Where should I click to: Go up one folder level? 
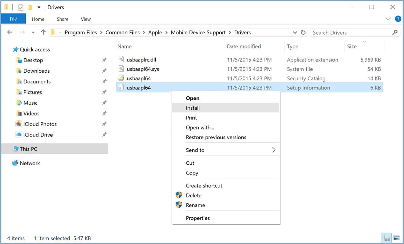[43, 32]
